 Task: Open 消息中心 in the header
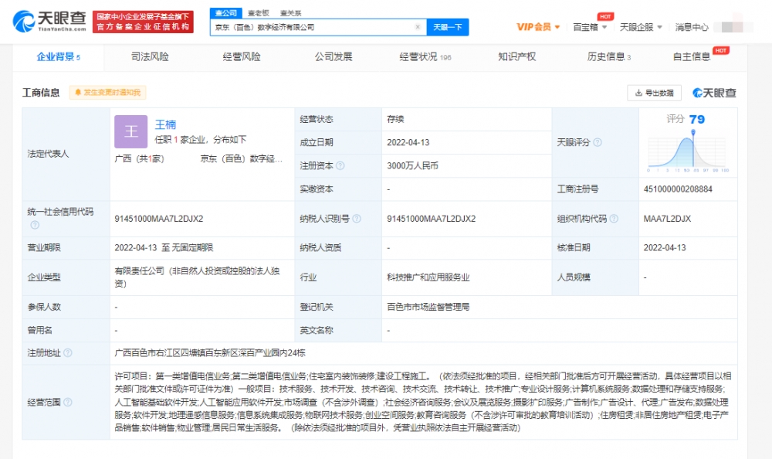coord(692,27)
